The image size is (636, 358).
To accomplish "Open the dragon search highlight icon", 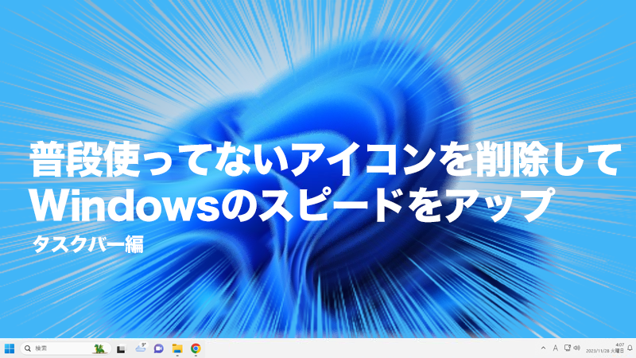I will 99,348.
